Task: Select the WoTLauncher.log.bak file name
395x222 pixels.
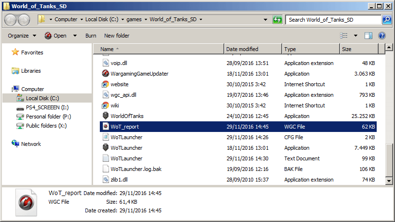Action: [x=136, y=169]
